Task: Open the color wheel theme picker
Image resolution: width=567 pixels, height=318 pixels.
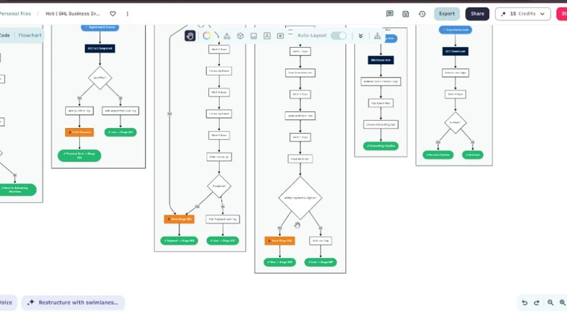Action: click(207, 36)
